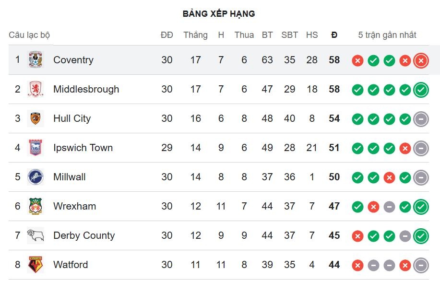Click Watford's first red loss icon
The height and width of the screenshot is (281, 440).
coord(357,265)
